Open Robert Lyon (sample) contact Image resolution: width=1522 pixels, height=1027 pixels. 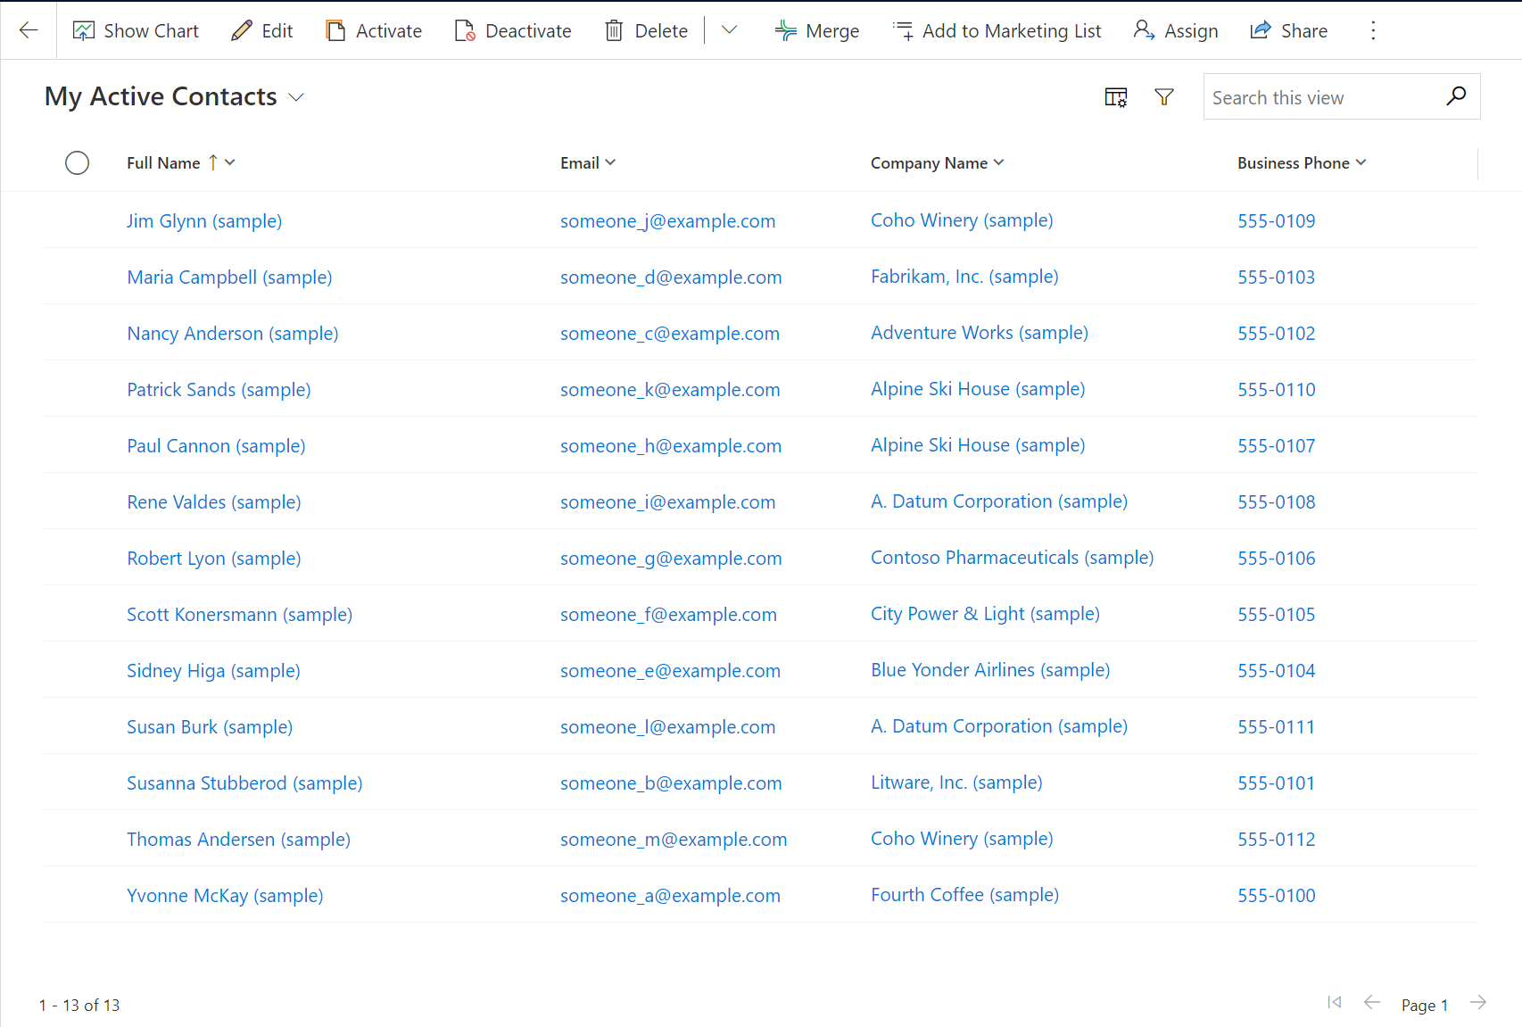coord(214,558)
